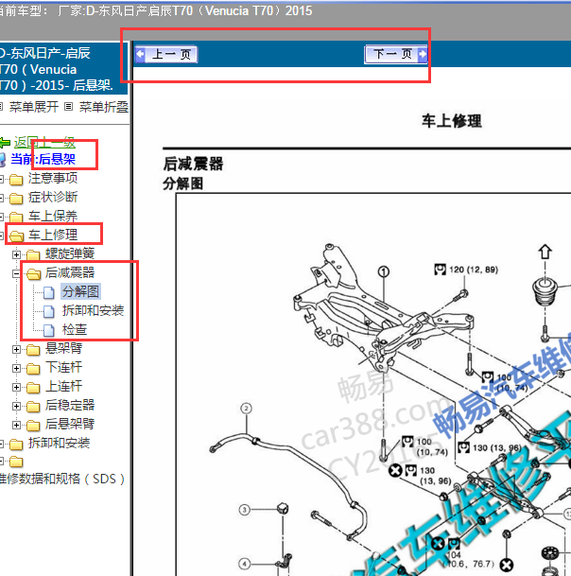Open the 车上保养 folder
Viewport: 571px width, 576px height.
(53, 217)
